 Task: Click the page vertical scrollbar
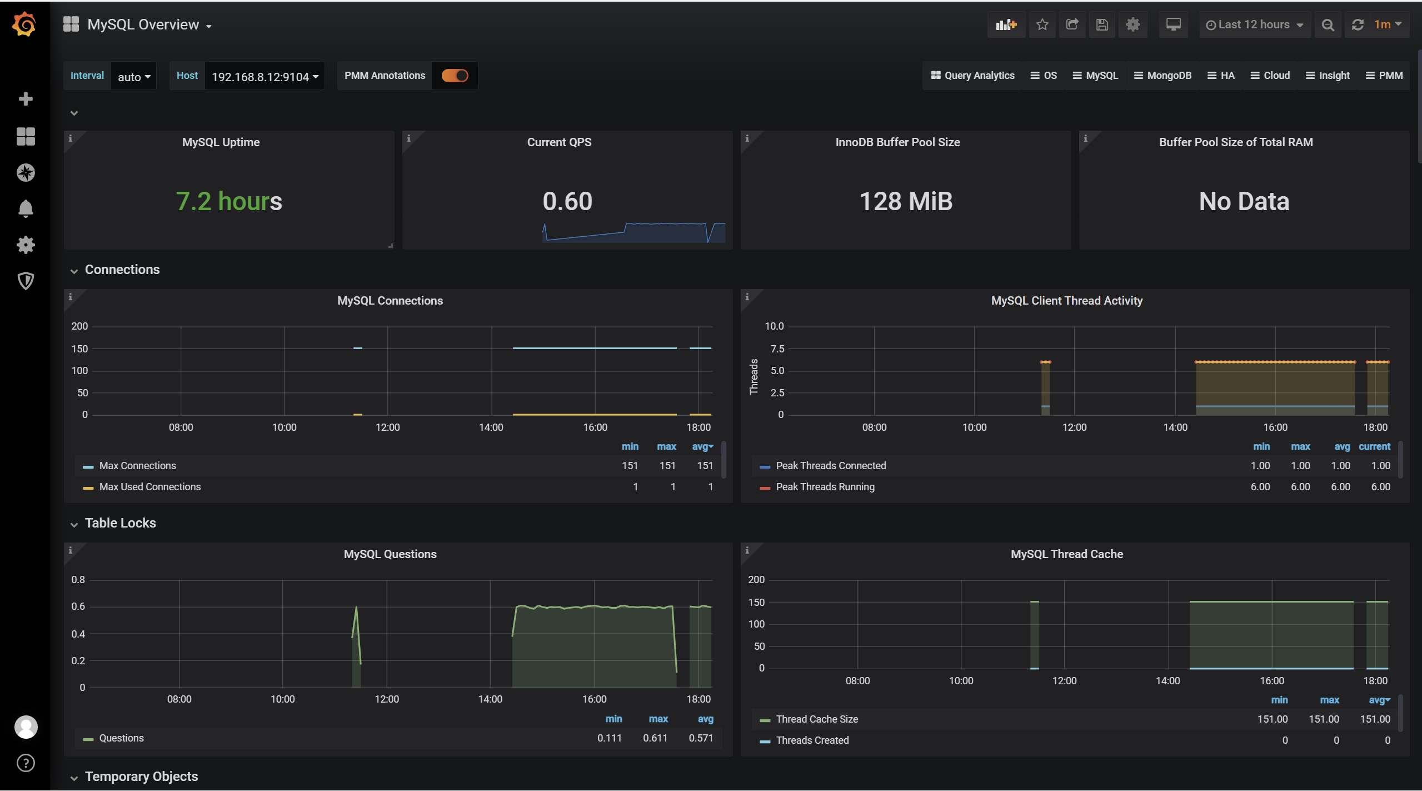click(1419, 106)
